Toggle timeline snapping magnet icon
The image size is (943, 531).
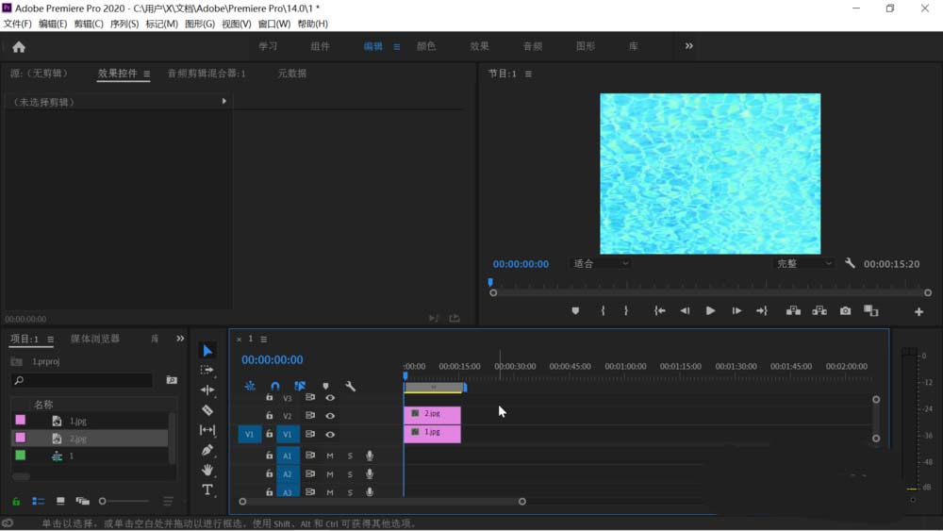click(x=274, y=386)
